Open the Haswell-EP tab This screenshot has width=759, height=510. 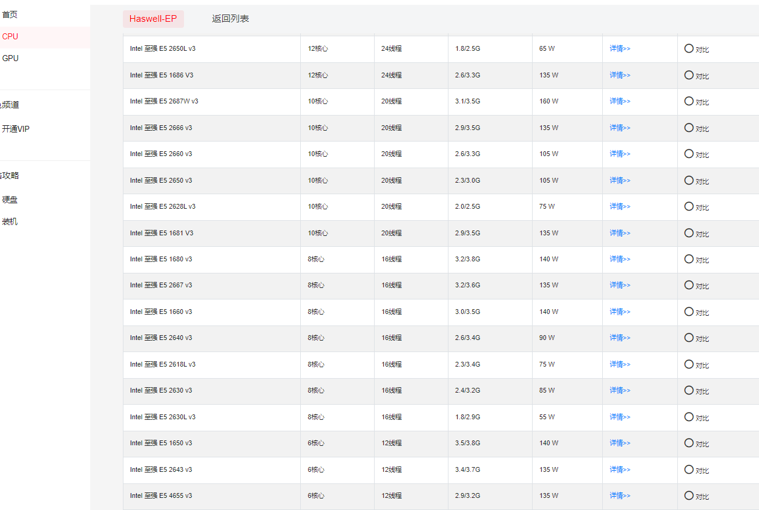(153, 19)
